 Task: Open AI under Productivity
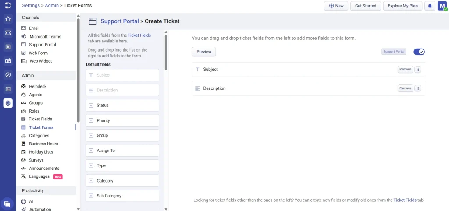point(31,201)
